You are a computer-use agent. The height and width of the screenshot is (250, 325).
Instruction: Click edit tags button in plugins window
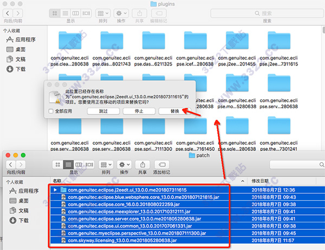159,14
